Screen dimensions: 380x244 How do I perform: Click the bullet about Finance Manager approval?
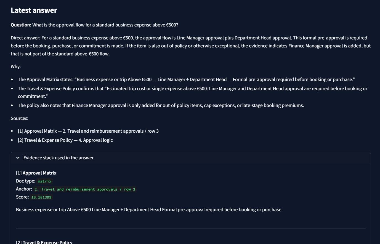point(161,106)
